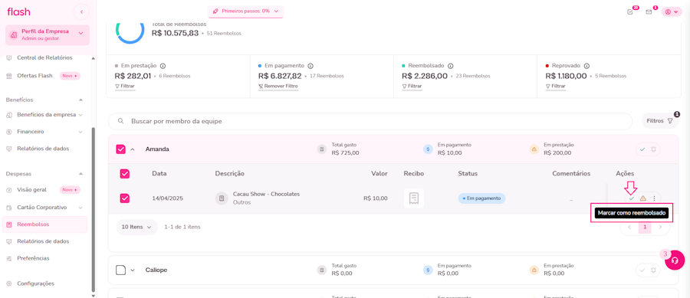
Task: Click the Total gasto icon in Amanda row
Action: click(x=322, y=149)
